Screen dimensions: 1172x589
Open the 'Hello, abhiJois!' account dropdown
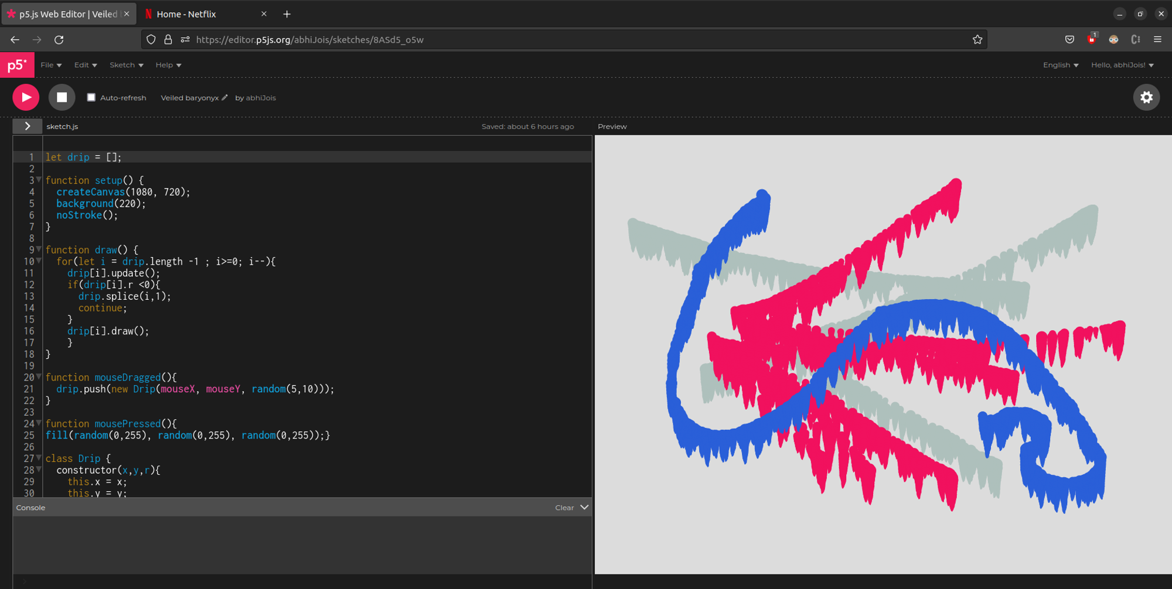pos(1122,65)
